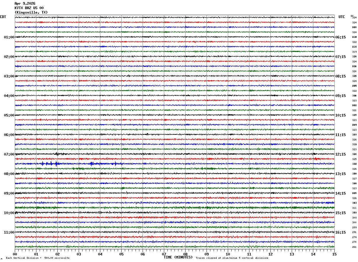Click the 02:00 CDT time label

(x=9, y=57)
